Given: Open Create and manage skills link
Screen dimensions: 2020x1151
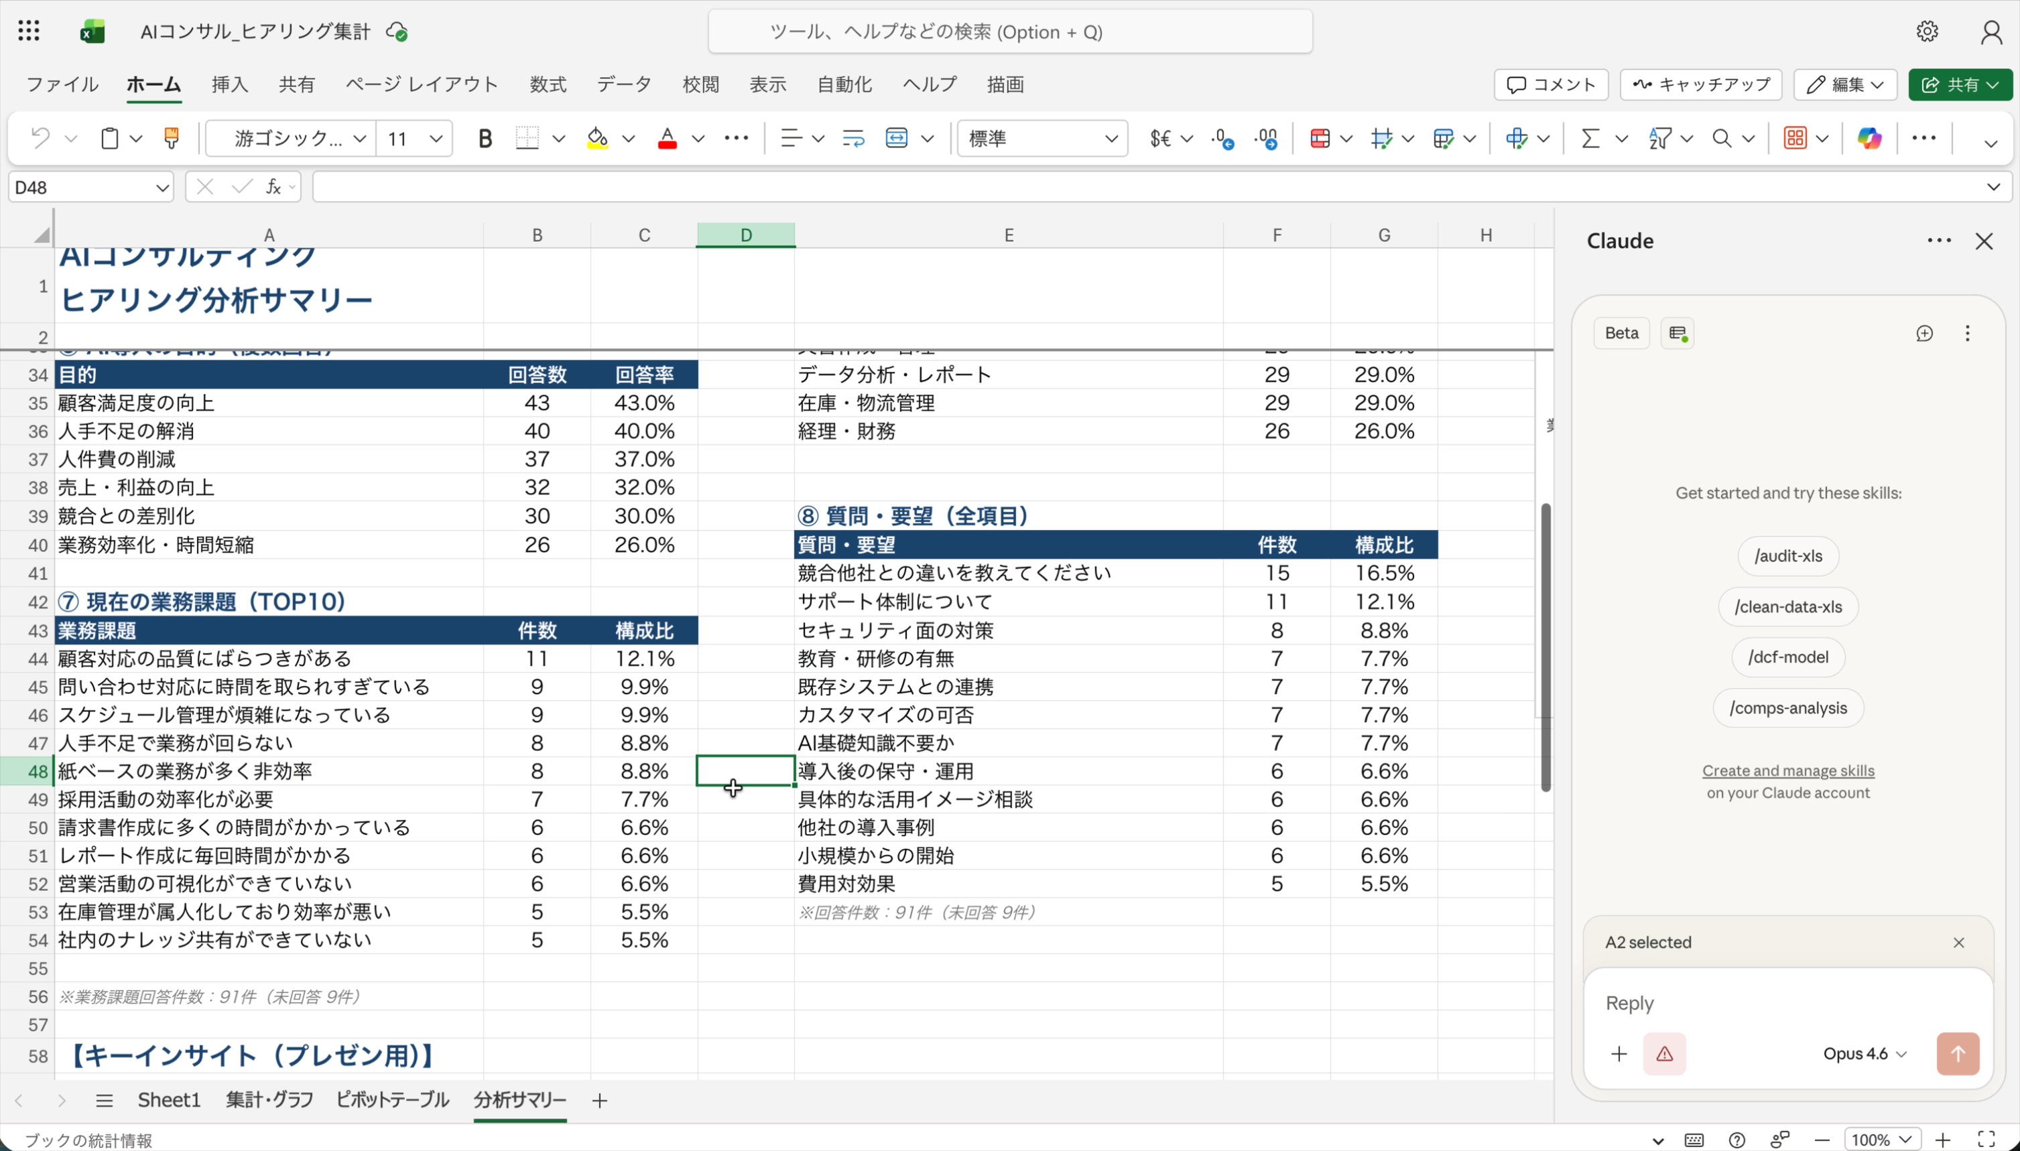Looking at the screenshot, I should click(x=1787, y=770).
